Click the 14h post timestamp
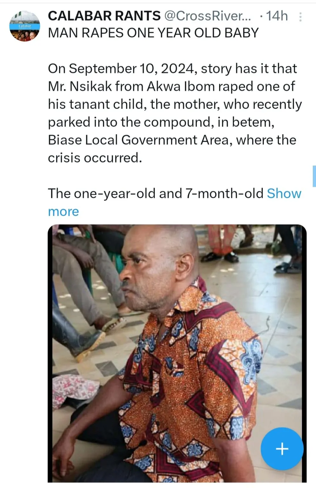 (x=277, y=16)
